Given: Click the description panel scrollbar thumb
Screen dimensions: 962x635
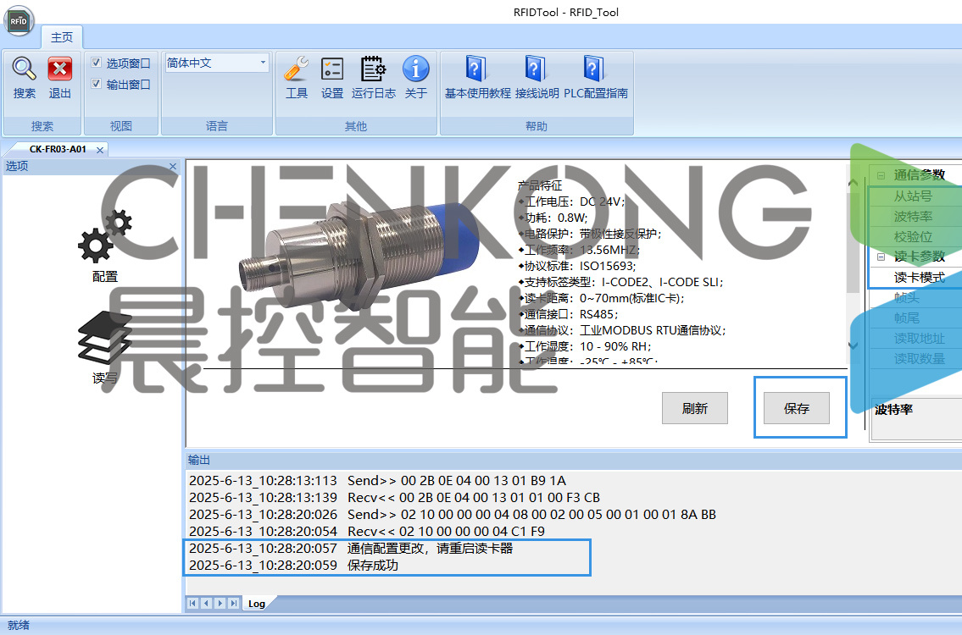Looking at the screenshot, I should [x=853, y=242].
